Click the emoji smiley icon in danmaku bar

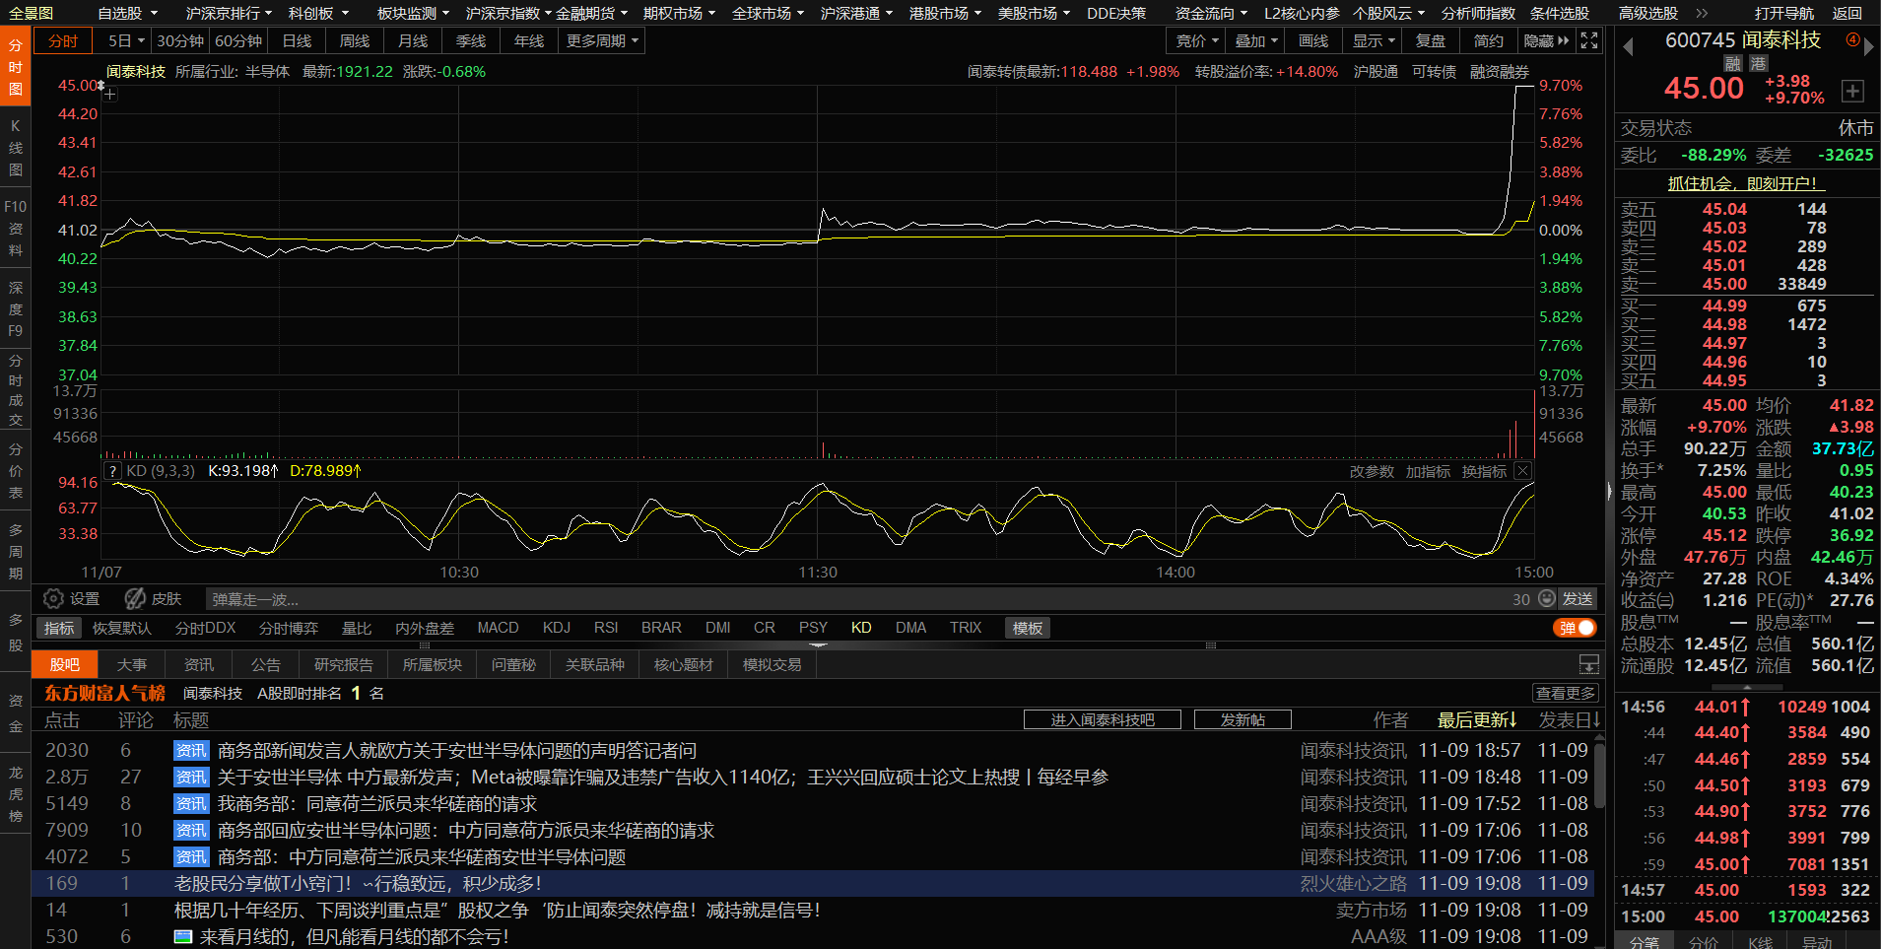coord(1546,599)
